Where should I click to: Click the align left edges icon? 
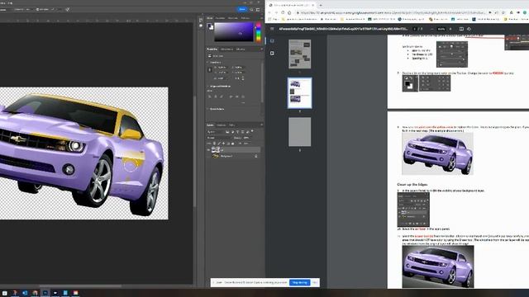(210, 97)
